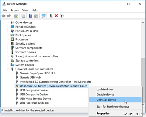Click the update driver toolbar icon
This screenshot has height=117, width=146.
click(51, 16)
